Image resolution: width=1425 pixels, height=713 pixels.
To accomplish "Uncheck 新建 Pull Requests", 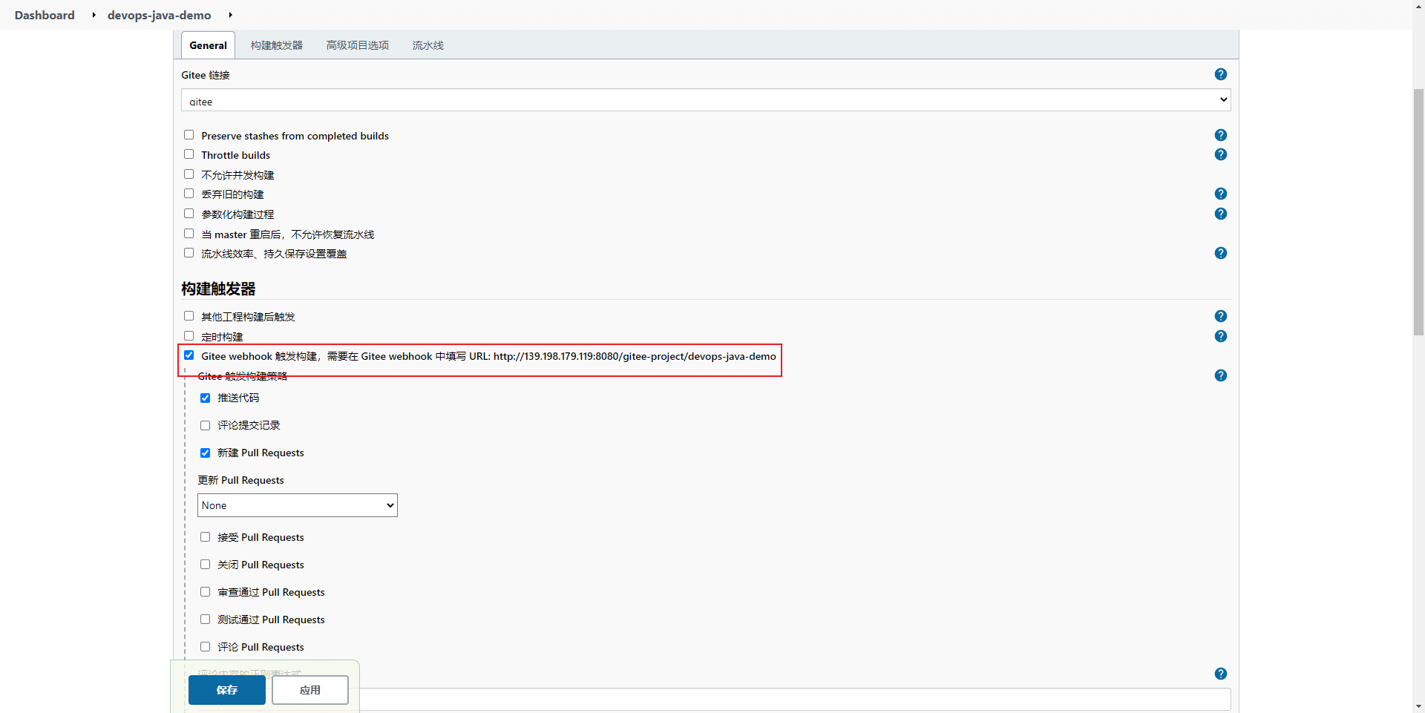I will [x=205, y=453].
